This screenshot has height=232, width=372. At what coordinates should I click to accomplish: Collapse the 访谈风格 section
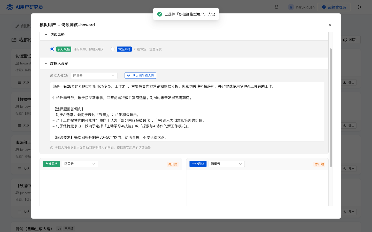tap(46, 35)
